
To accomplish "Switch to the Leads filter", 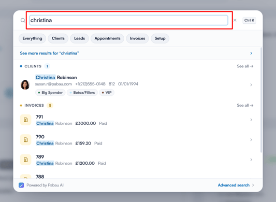I will [79, 38].
